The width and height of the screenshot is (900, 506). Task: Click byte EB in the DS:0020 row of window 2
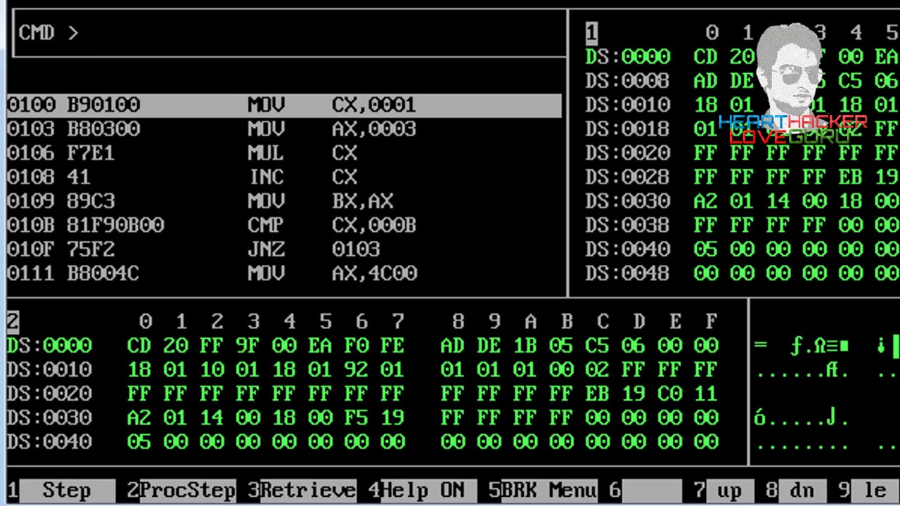click(597, 394)
